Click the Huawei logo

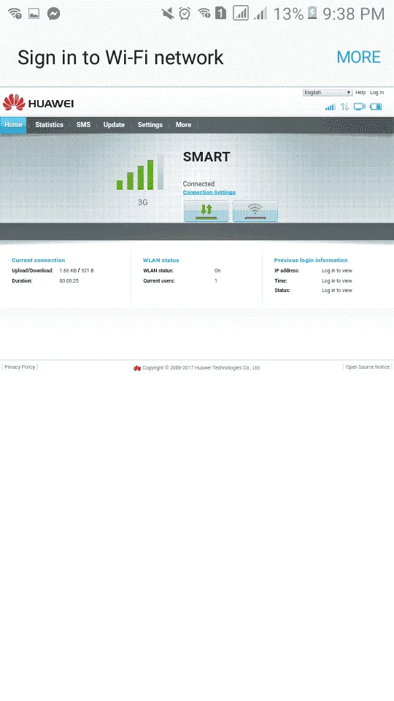pos(38,103)
